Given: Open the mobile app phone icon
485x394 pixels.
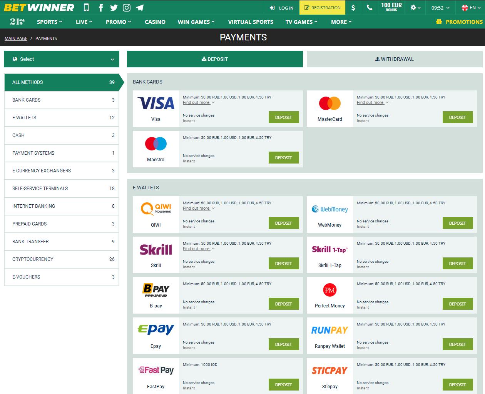Looking at the screenshot, I should [86, 7].
